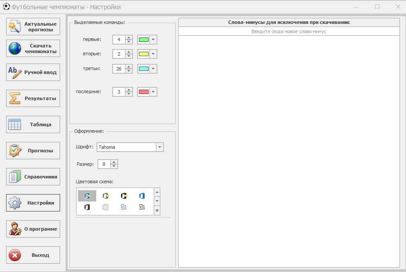Decrease the третьи team count
The height and width of the screenshot is (272, 406).
click(x=129, y=71)
